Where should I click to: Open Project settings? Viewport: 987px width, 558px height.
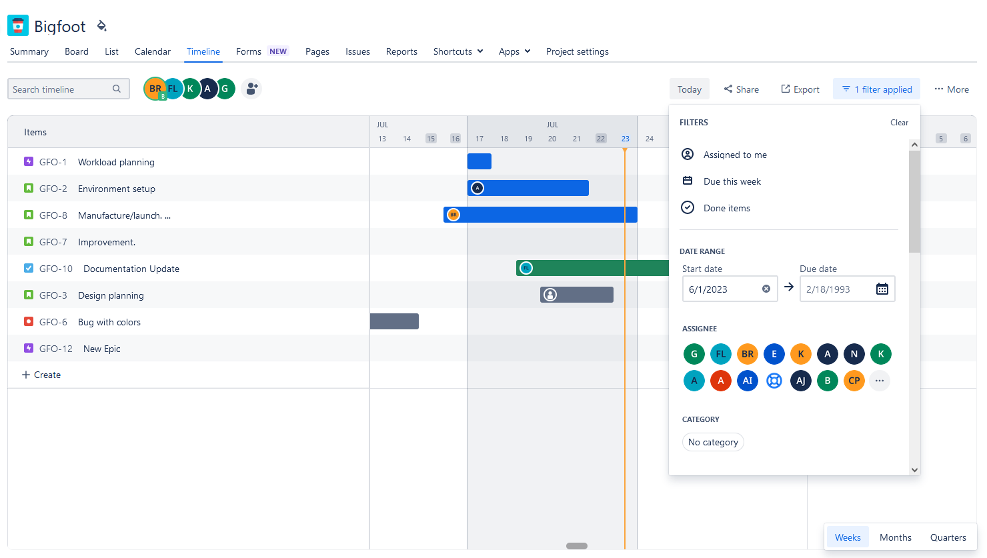tap(577, 51)
